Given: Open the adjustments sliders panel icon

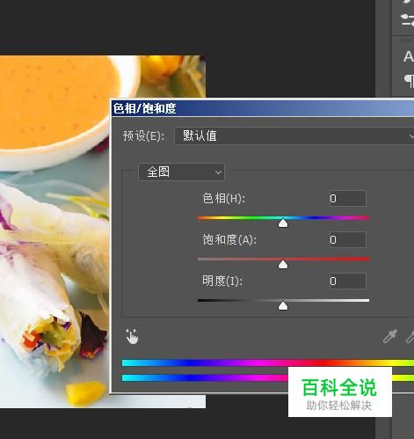Looking at the screenshot, I should (x=408, y=20).
